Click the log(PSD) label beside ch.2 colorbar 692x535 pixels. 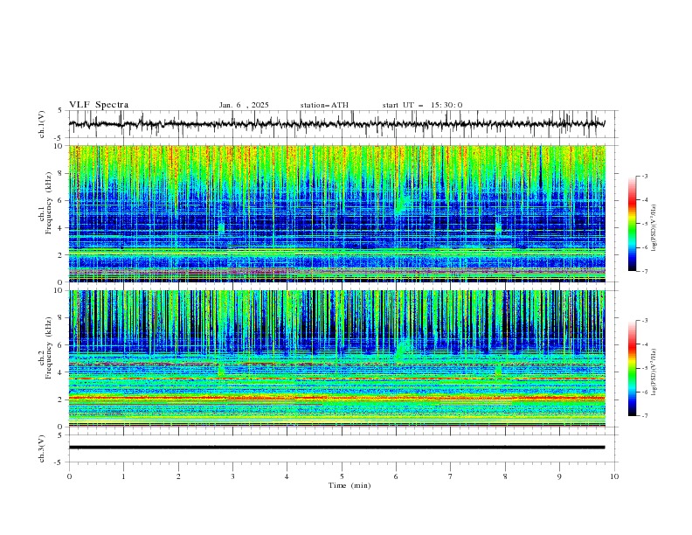point(654,372)
